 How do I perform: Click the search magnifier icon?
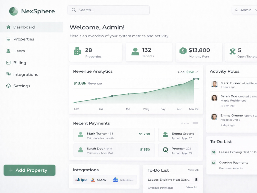[74, 10]
